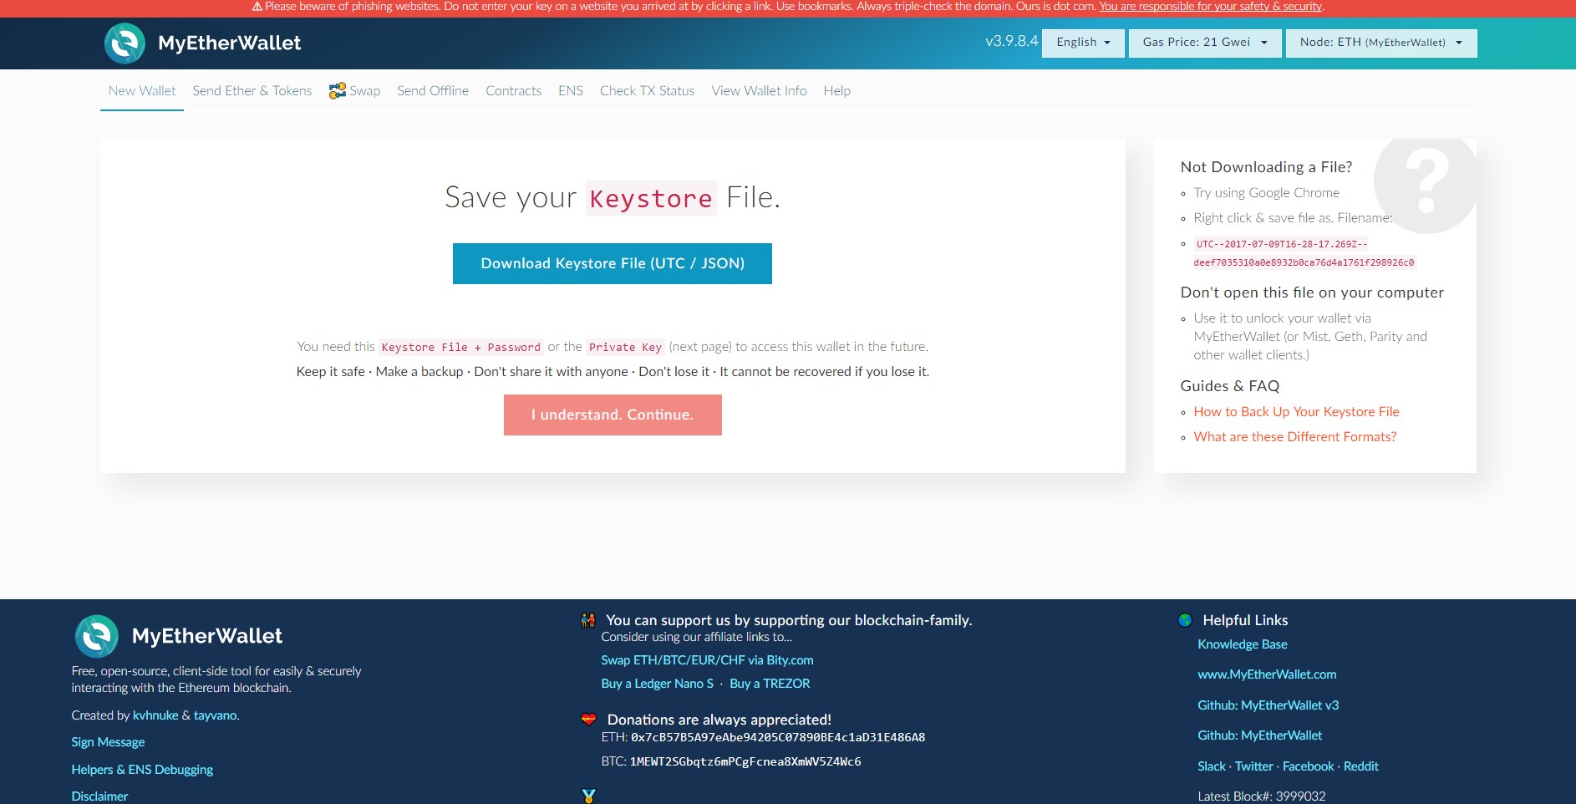Open the View Wallet Info tab
1576x804 pixels.
760,91
